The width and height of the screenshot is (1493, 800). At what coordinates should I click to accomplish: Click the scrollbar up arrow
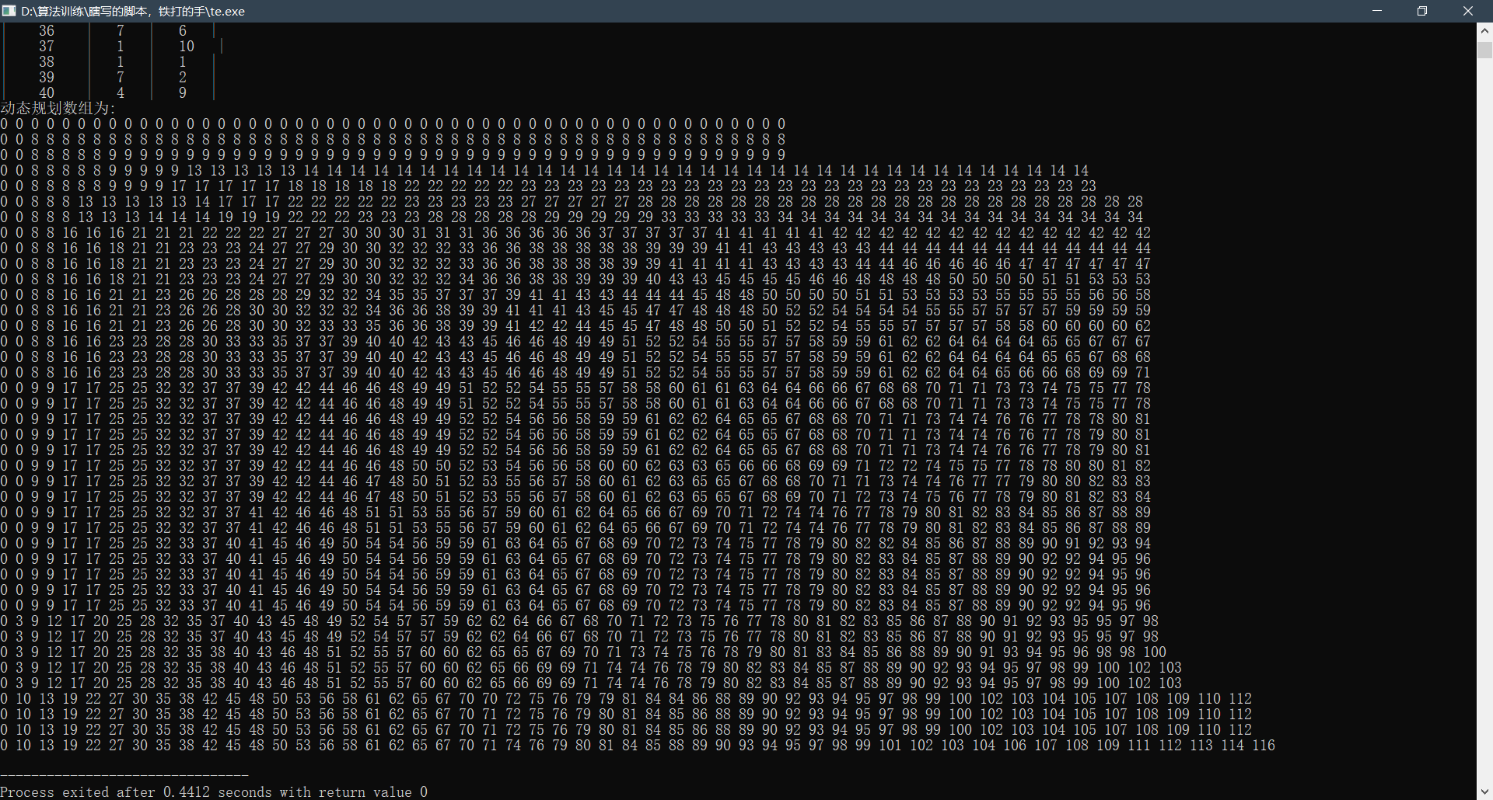coord(1484,30)
